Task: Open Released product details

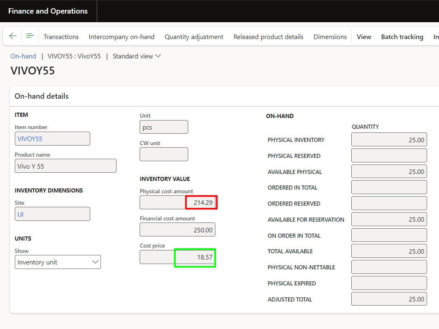Action: tap(268, 37)
